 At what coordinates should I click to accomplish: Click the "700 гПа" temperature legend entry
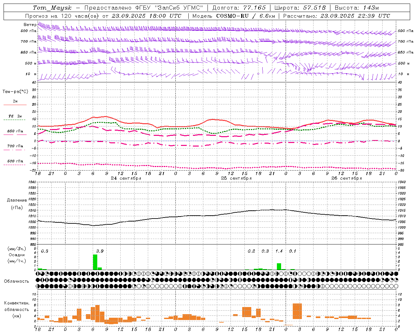pos(15,146)
